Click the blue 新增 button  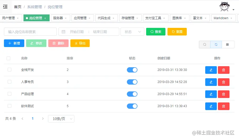pos(14,43)
